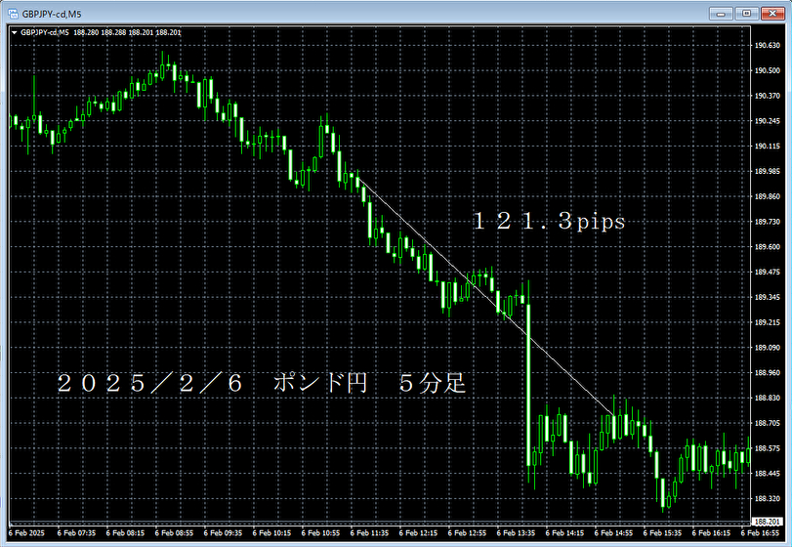792x547 pixels.
Task: Click the 6 Feb 08:55 time label
Action: click(174, 533)
